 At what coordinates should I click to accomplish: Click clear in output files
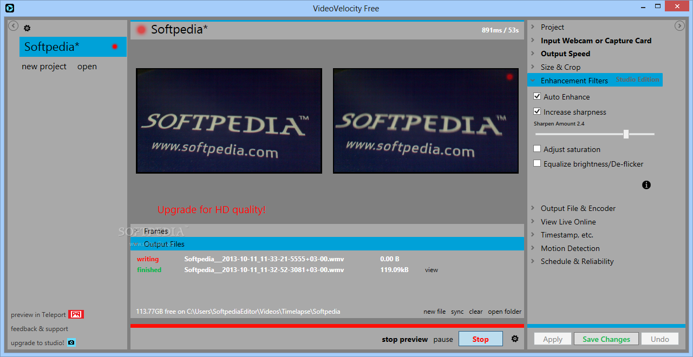(x=476, y=312)
